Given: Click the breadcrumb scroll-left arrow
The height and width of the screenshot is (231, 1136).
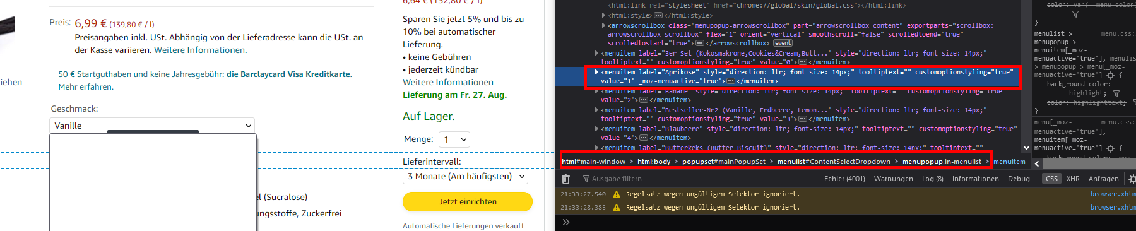Looking at the screenshot, I should (x=1037, y=163).
